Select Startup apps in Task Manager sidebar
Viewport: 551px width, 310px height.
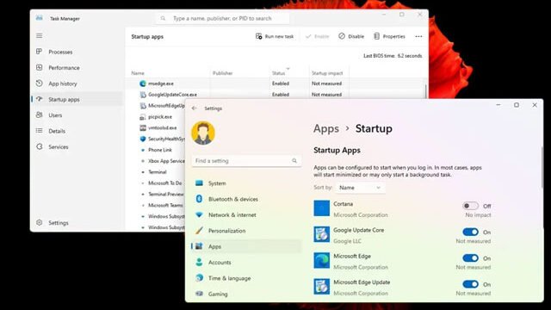77,100
